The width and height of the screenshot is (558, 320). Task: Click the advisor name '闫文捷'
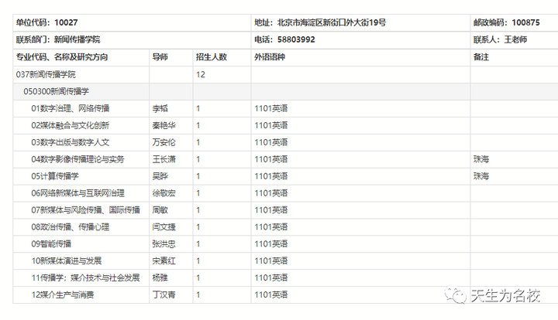(164, 227)
